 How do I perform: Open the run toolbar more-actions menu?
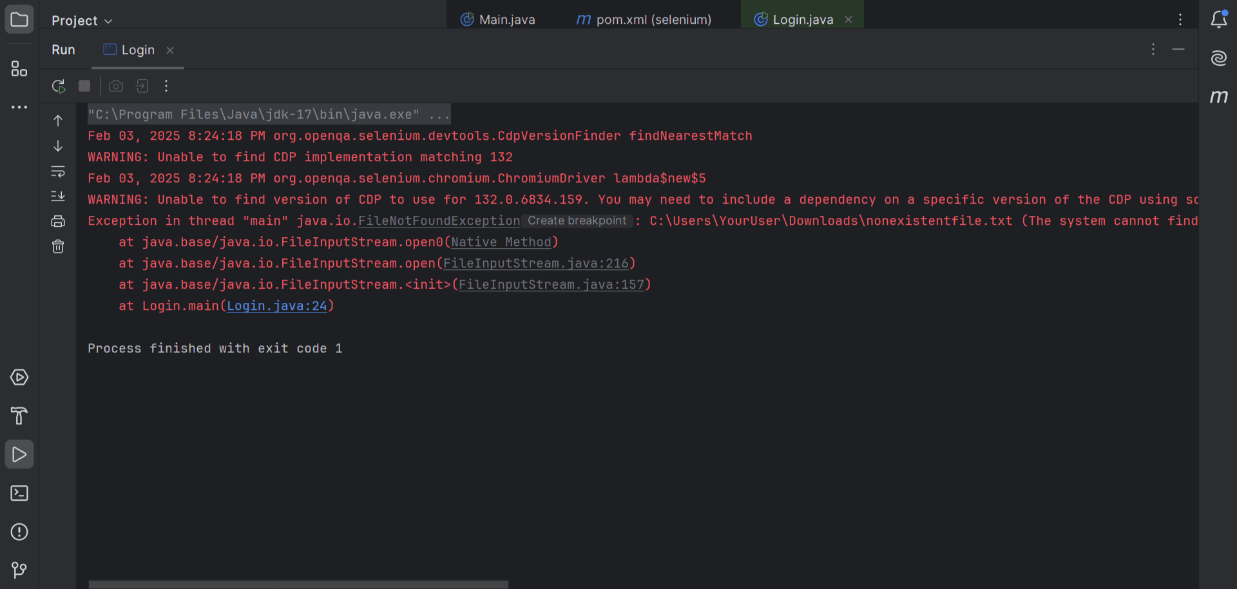[x=166, y=86]
